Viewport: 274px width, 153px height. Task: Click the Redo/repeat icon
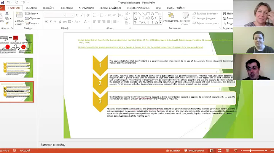17,2
